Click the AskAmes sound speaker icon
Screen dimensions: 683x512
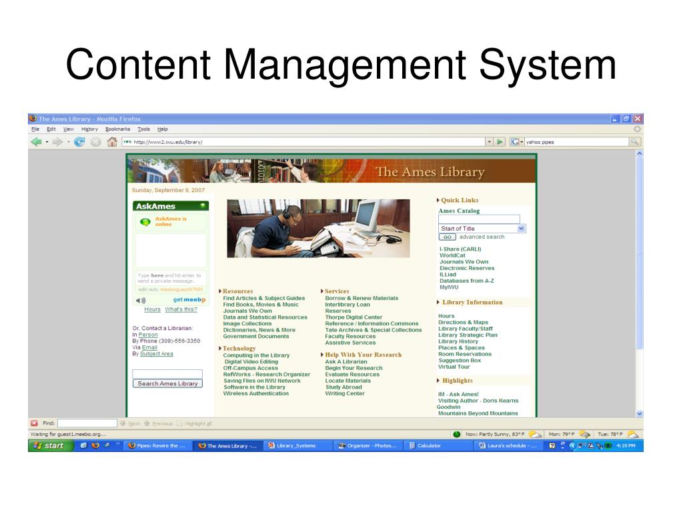click(140, 301)
